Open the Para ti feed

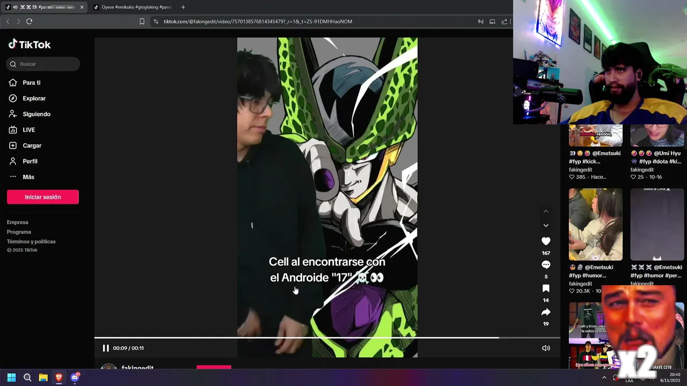coord(25,83)
